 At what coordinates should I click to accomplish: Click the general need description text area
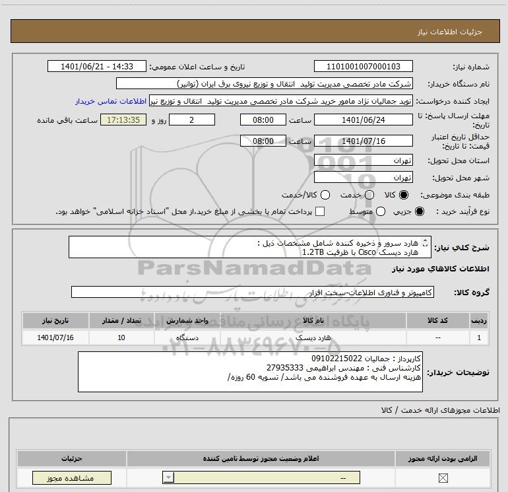pyautogui.click(x=250, y=247)
